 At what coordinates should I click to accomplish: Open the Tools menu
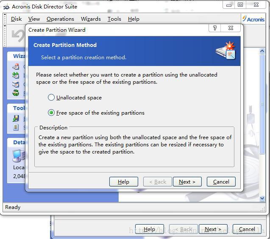click(114, 19)
